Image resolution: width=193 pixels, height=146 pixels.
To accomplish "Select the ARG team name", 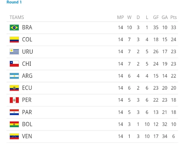I will pyautogui.click(x=27, y=76).
